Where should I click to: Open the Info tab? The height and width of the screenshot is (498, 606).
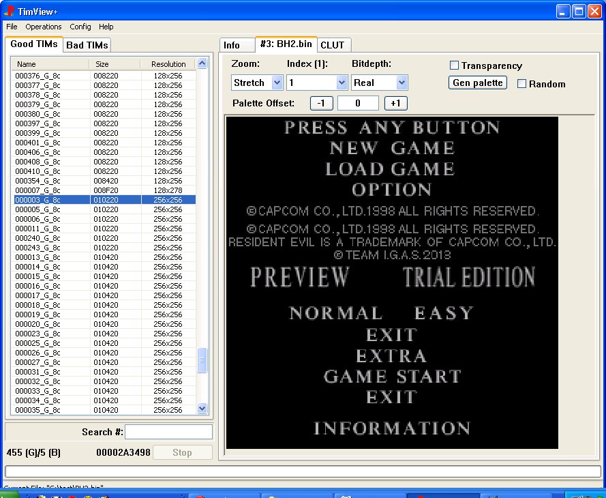point(232,45)
